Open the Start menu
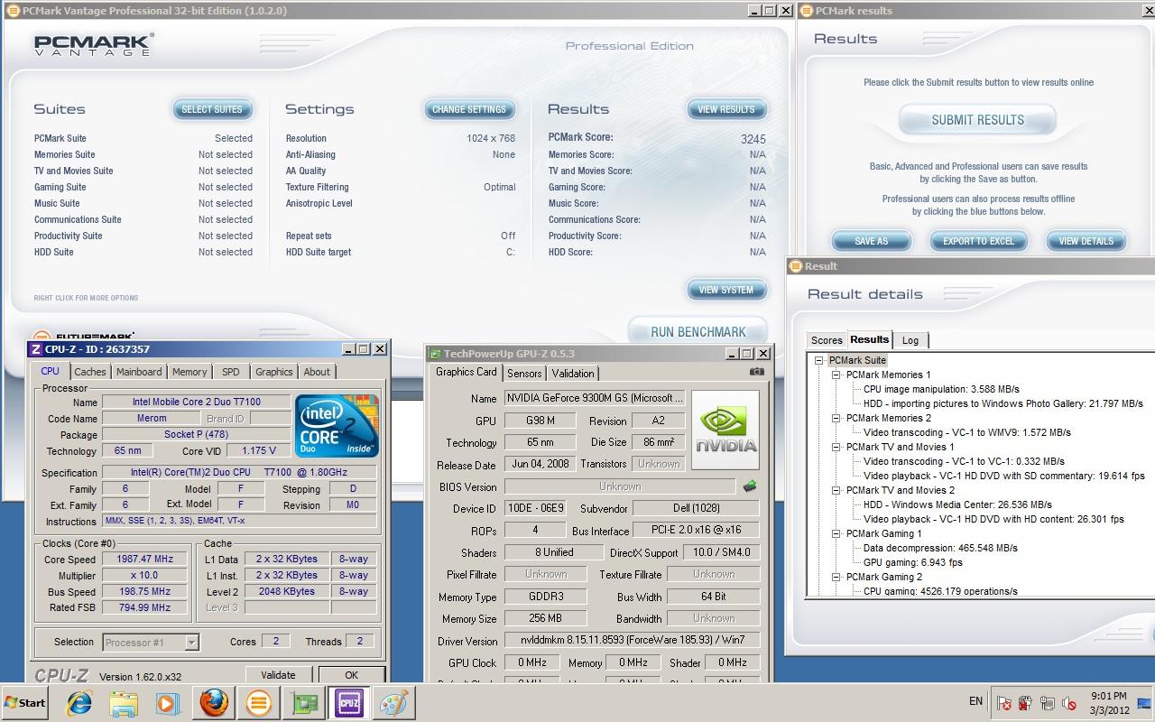Screen dimensions: 1155x722 (x=25, y=703)
